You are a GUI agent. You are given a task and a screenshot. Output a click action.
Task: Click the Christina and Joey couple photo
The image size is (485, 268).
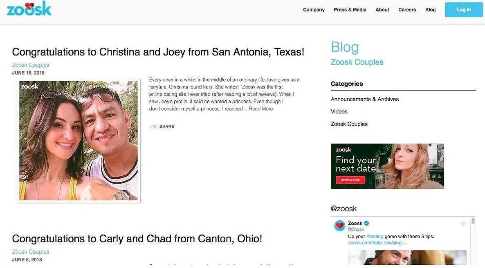point(79,141)
